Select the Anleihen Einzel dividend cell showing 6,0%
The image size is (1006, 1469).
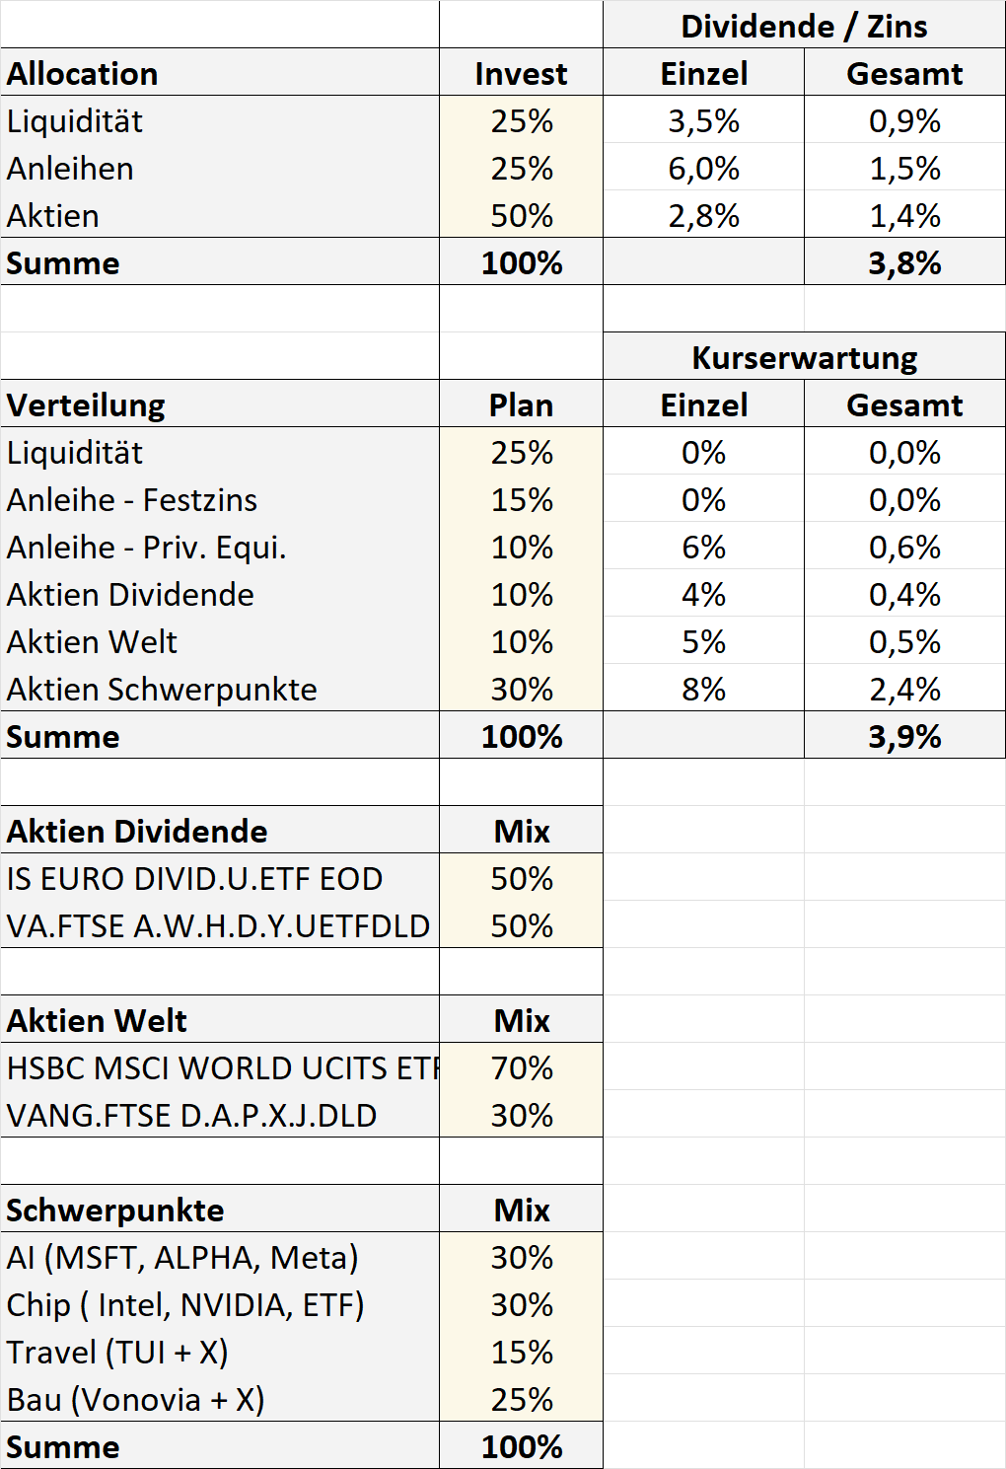(703, 169)
